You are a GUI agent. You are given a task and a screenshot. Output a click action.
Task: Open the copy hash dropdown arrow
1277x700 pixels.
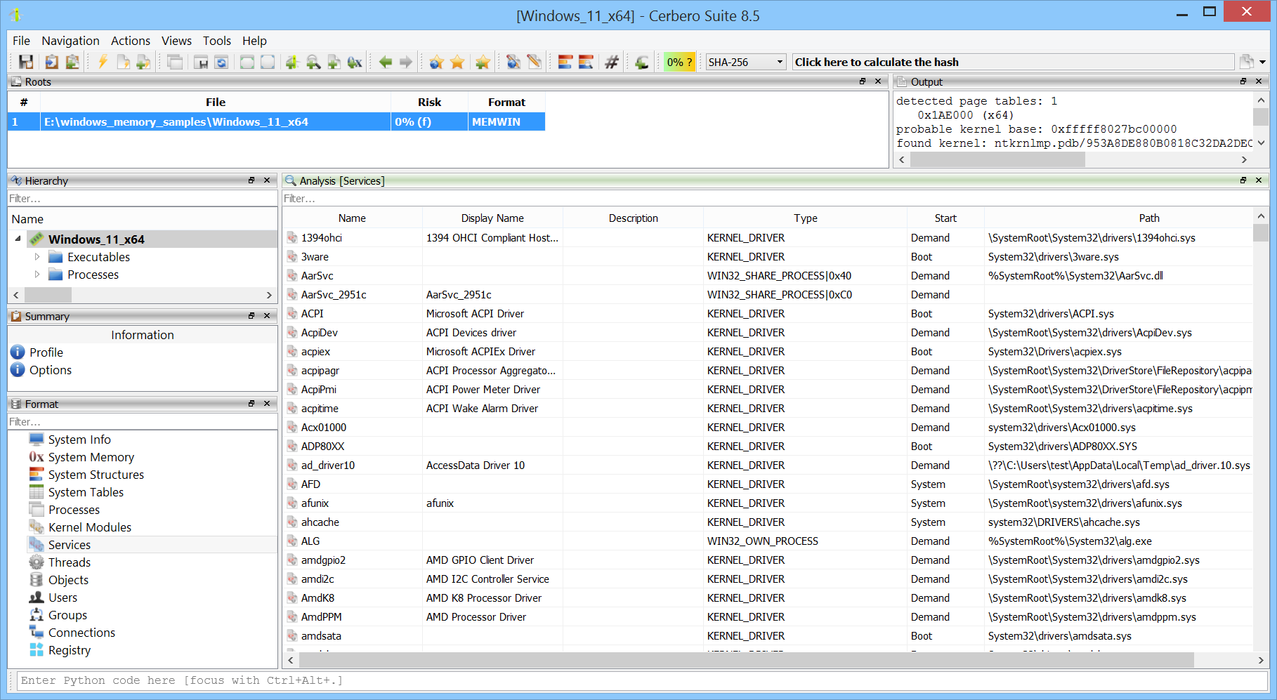pyautogui.click(x=1263, y=62)
